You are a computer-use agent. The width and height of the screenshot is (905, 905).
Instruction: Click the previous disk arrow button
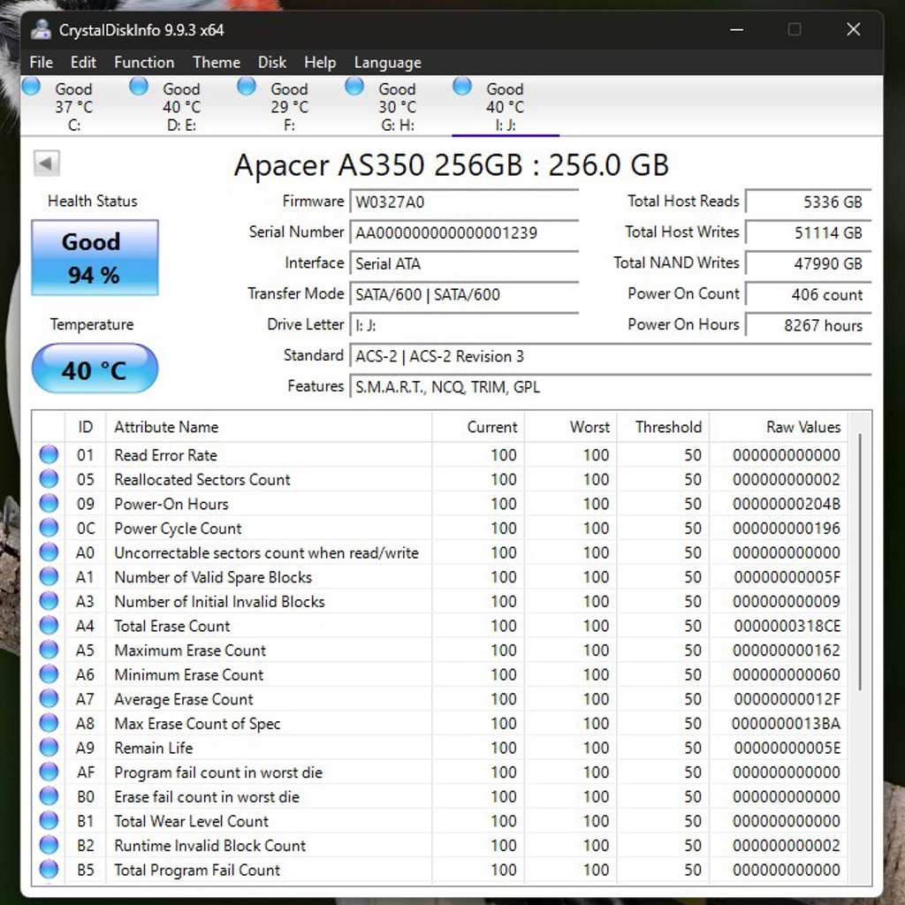click(x=47, y=164)
